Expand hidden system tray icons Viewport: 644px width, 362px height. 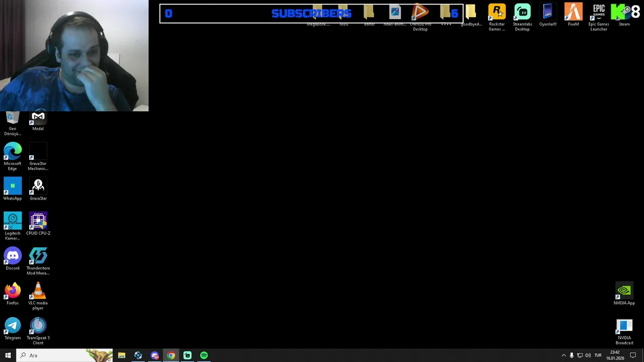coord(563,355)
